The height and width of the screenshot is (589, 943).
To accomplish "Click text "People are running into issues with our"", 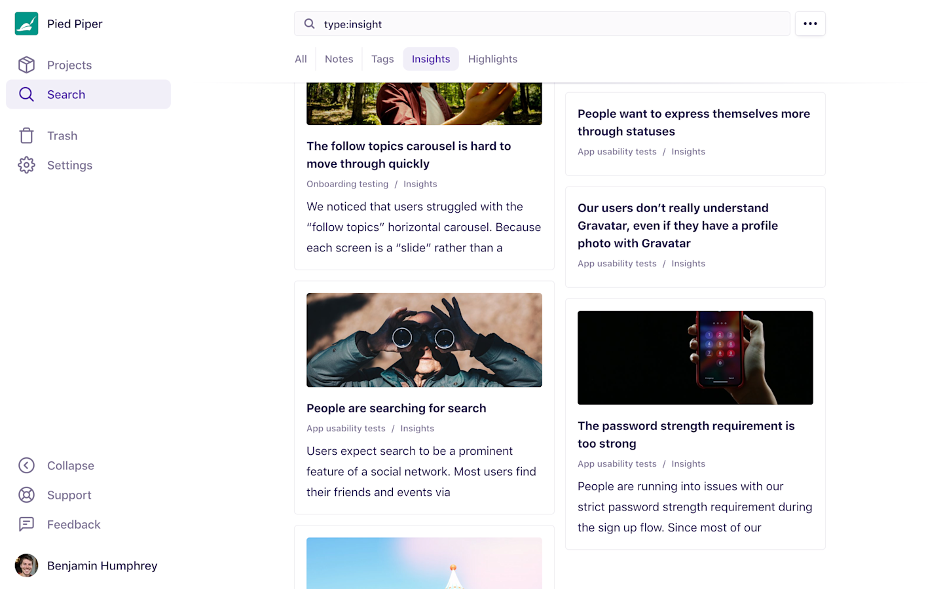I will [680, 486].
